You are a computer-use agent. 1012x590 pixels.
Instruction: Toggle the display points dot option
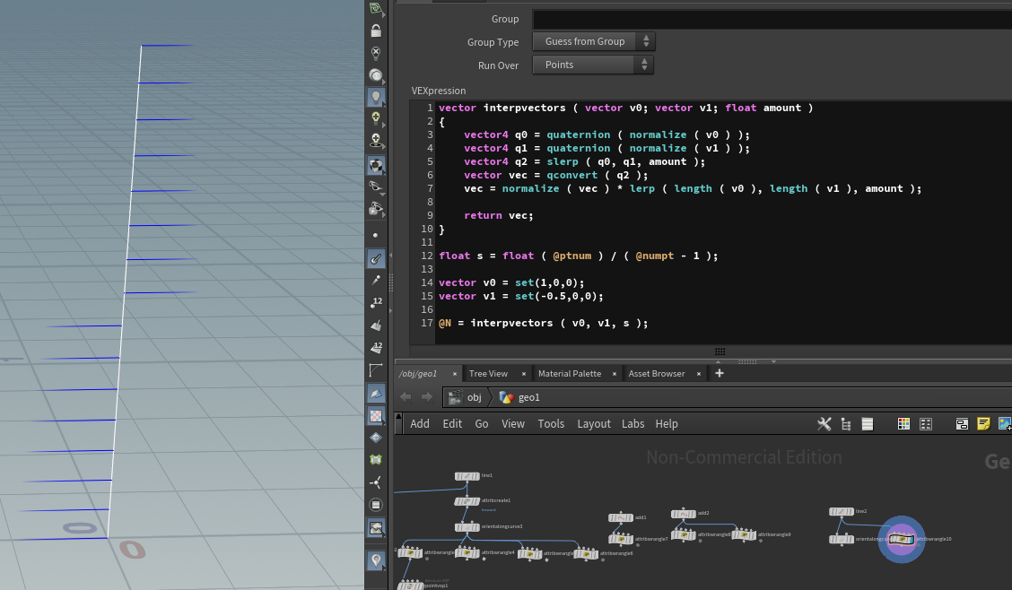point(376,235)
